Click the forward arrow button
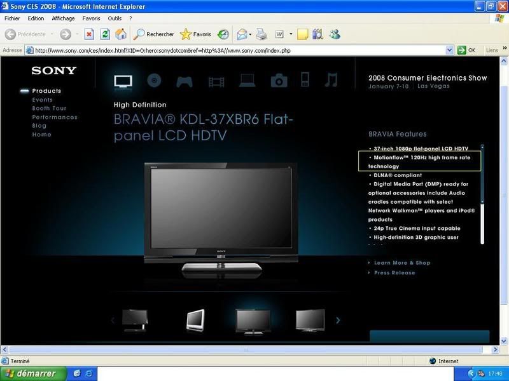 click(x=66, y=34)
